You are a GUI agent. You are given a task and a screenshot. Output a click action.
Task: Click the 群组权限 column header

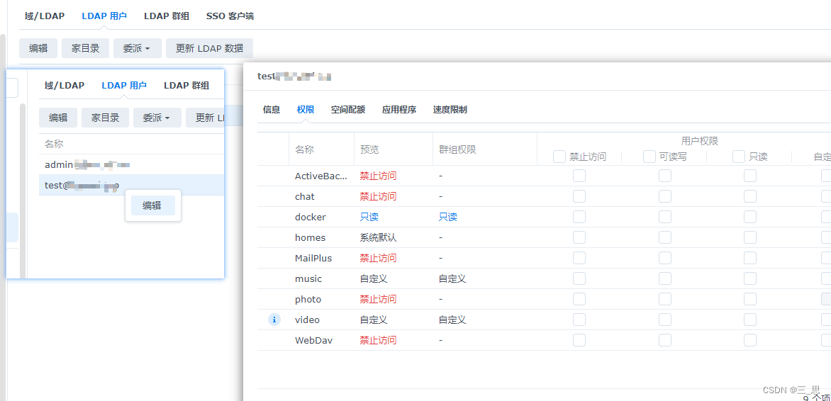(x=457, y=149)
